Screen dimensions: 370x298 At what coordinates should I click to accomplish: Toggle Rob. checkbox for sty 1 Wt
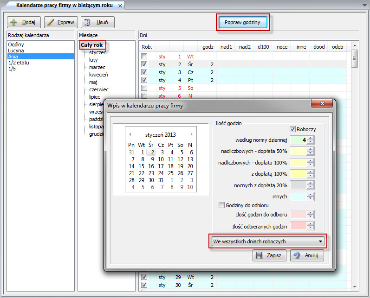[144, 56]
